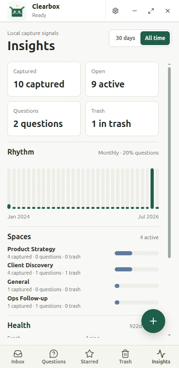The image size is (179, 368).
Task: Select the Product Strategy space row
Action: (x=83, y=253)
